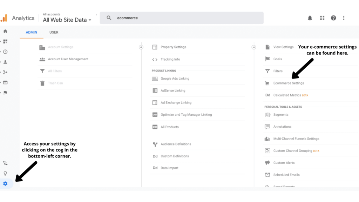This screenshot has height=202, width=359.
Task: Open the Conversions flag icon in sidebar
Action: (x=5, y=93)
